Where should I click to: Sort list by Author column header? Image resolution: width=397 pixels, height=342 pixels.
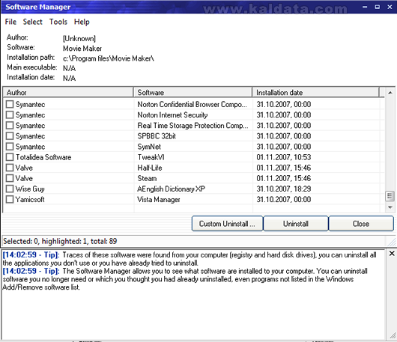(x=68, y=92)
